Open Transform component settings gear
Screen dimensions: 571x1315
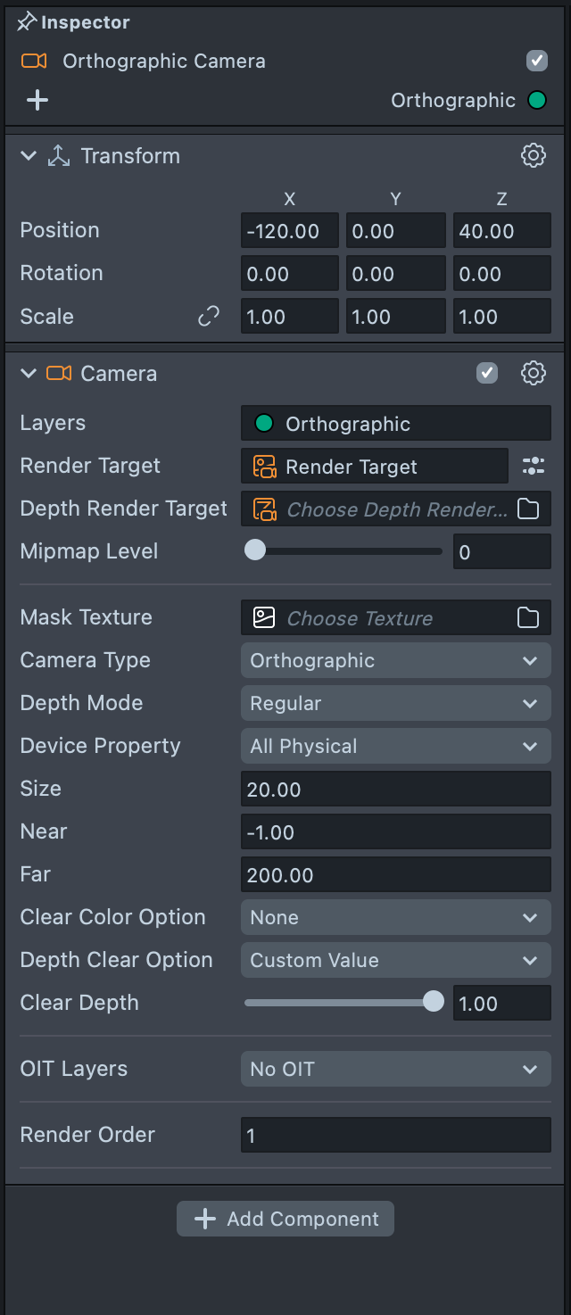533,155
